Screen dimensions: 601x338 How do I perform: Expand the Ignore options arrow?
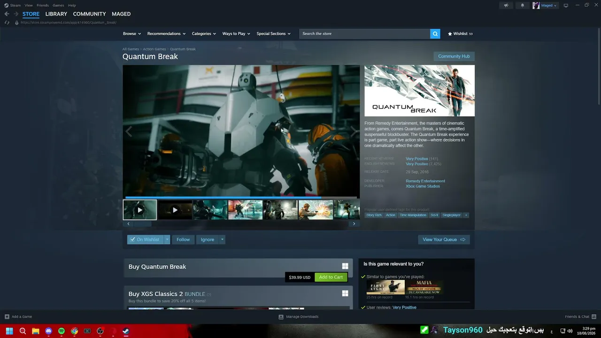tap(222, 239)
